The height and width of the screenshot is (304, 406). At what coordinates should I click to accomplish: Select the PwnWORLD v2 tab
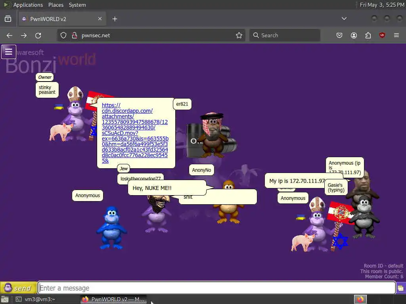coord(62,19)
